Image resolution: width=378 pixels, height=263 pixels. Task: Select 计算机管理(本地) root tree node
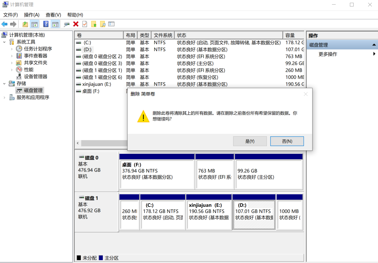tap(27, 35)
